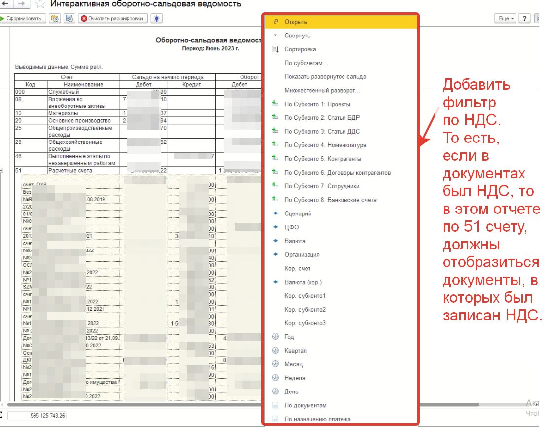The height and width of the screenshot is (427, 551).
Task: Click the light bulb toolbar icon
Action: [x=157, y=19]
